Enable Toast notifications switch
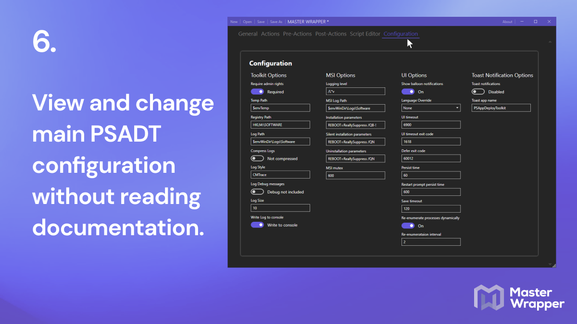 coord(478,91)
